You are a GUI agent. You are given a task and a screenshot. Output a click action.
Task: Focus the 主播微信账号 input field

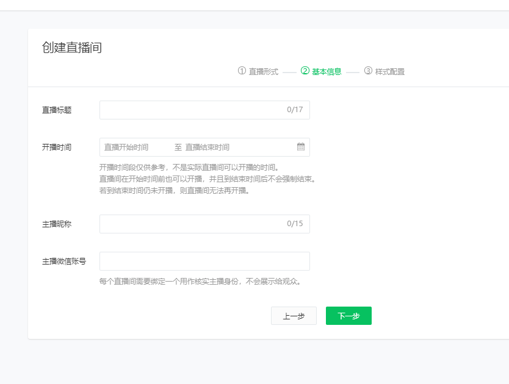[204, 261]
